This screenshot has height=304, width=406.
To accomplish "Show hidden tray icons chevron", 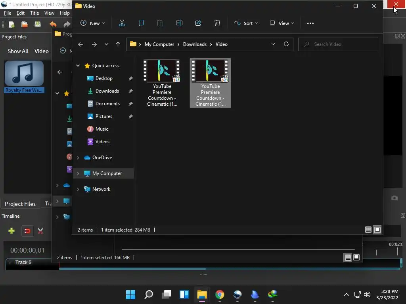I will 347,294.
